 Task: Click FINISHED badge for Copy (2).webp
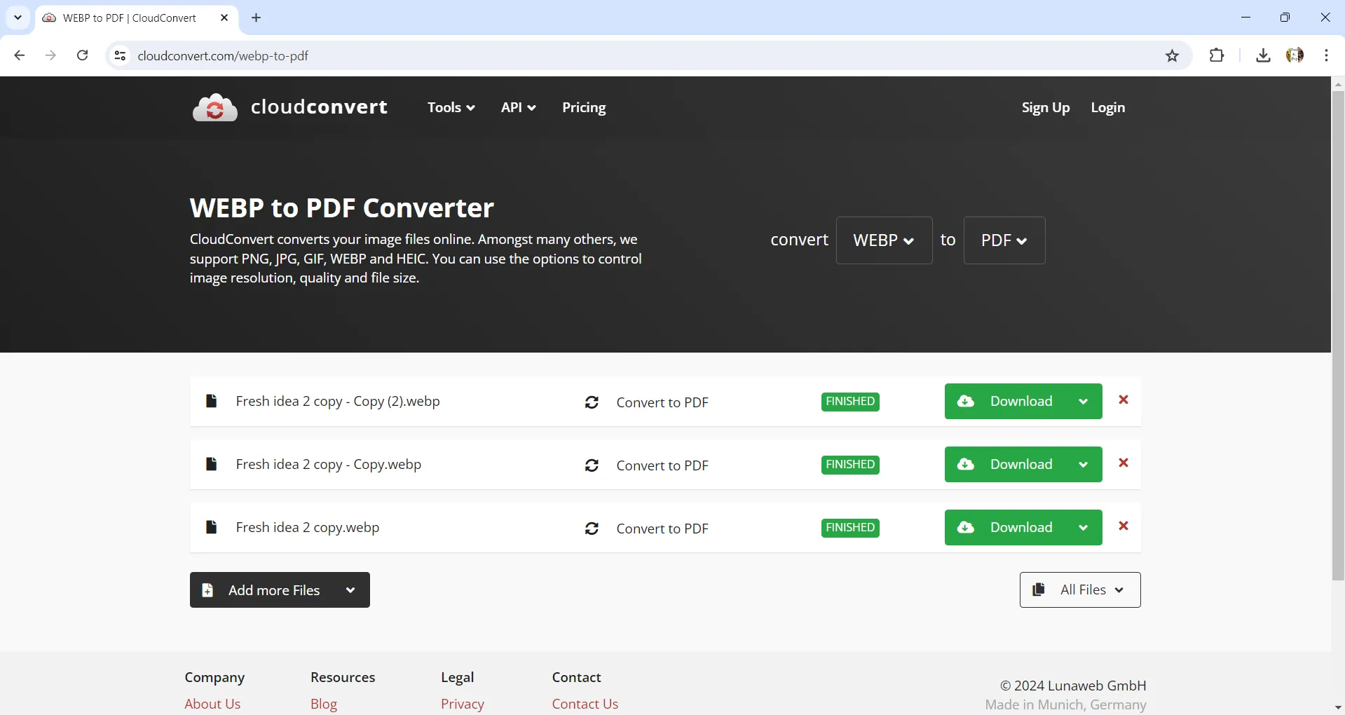pyautogui.click(x=850, y=402)
